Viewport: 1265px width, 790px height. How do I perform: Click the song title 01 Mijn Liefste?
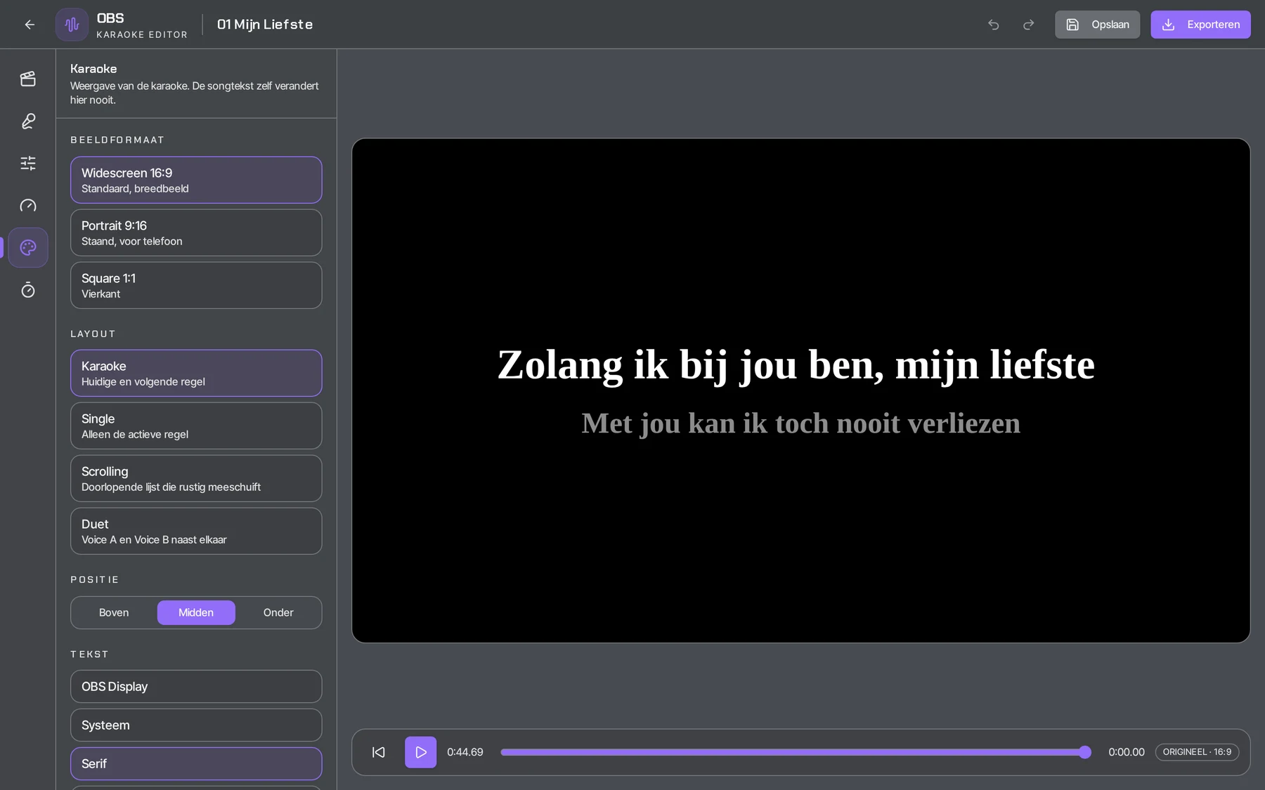click(265, 25)
